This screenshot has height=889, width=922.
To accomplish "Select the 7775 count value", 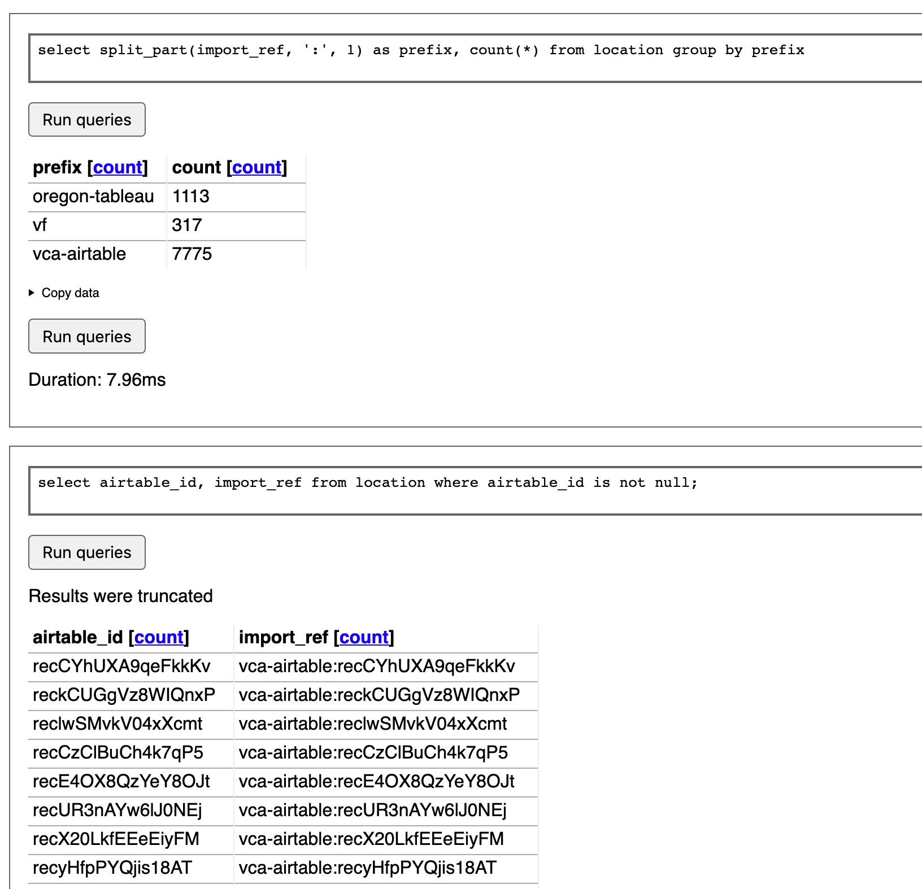I will 192,254.
